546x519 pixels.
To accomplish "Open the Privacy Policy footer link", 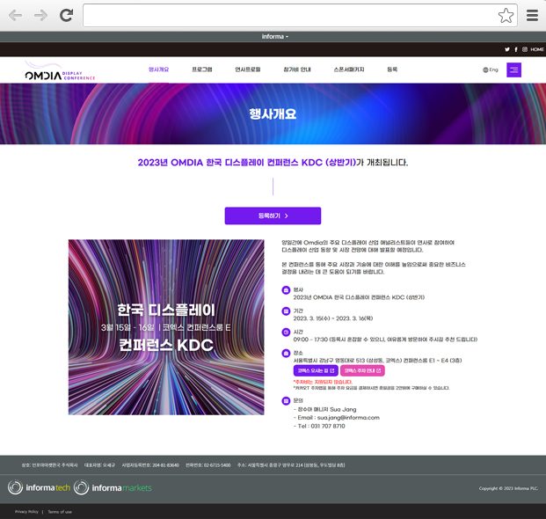I will tap(26, 512).
